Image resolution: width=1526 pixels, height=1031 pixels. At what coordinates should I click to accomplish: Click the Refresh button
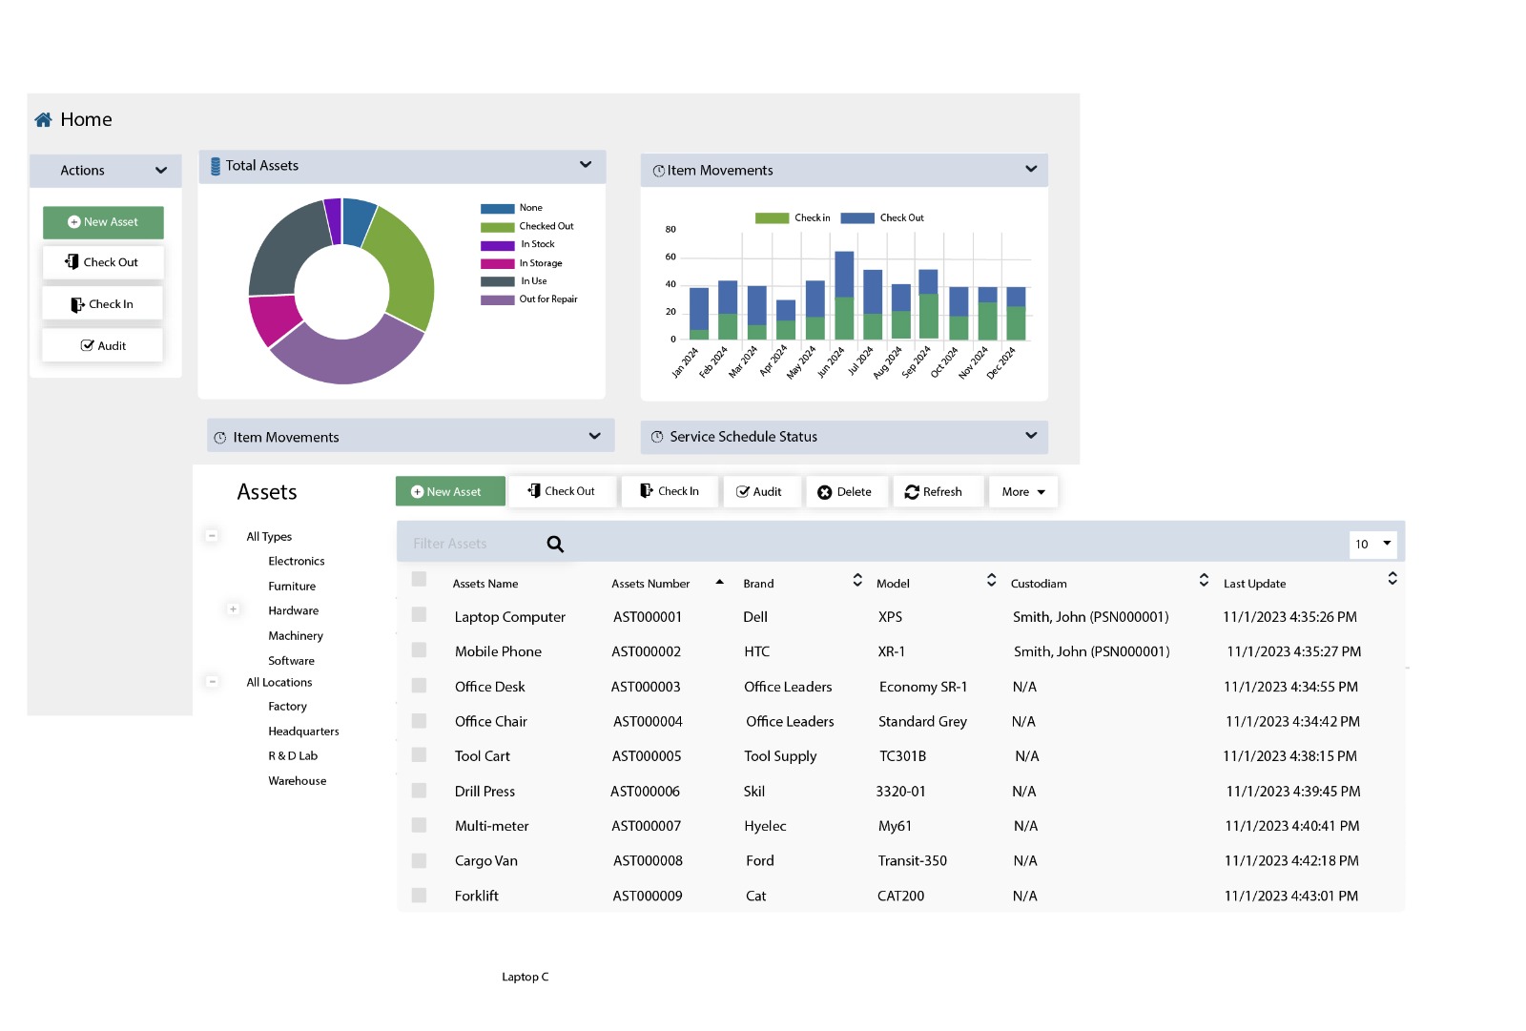pos(934,492)
